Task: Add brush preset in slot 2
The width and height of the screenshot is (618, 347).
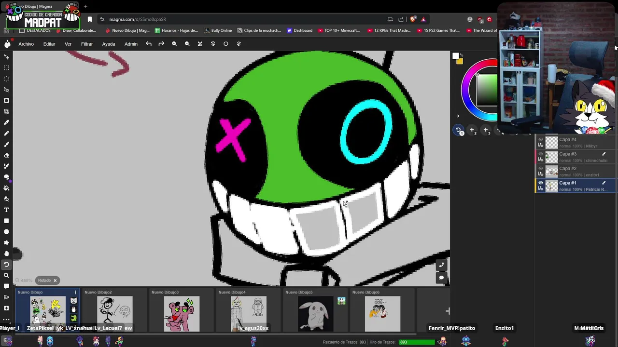Action: point(472,130)
